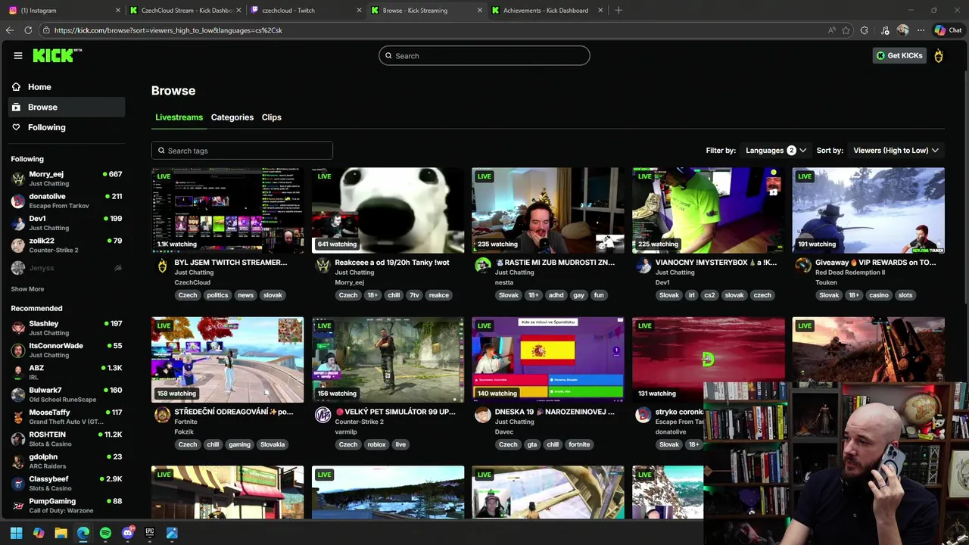969x545 pixels.
Task: Click the Home icon in sidebar
Action: tap(16, 87)
